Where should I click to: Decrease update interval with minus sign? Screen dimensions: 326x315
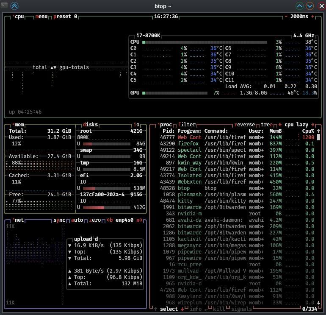286,17
